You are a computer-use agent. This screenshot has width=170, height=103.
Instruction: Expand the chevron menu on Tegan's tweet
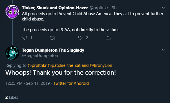pyautogui.click(x=163, y=50)
